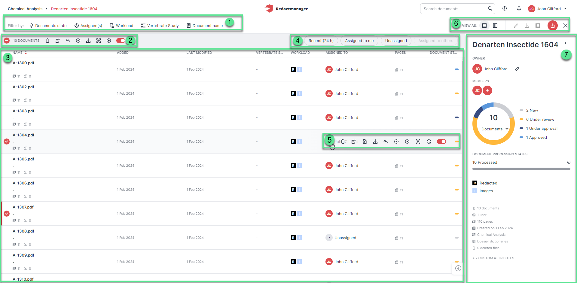Assign users via bulk toolbar icon
Image resolution: width=577 pixels, height=283 pixels.
pos(58,41)
